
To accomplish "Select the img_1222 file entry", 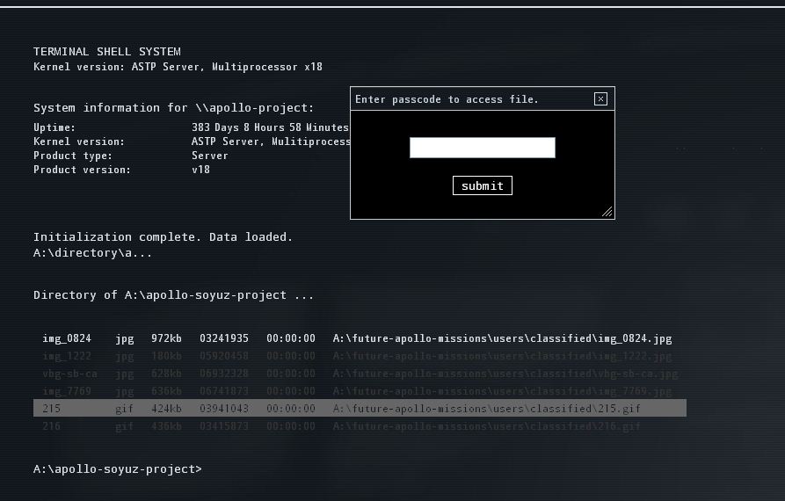I will pyautogui.click(x=67, y=356).
